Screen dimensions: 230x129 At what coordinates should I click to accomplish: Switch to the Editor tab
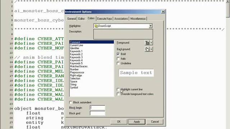coord(82,19)
